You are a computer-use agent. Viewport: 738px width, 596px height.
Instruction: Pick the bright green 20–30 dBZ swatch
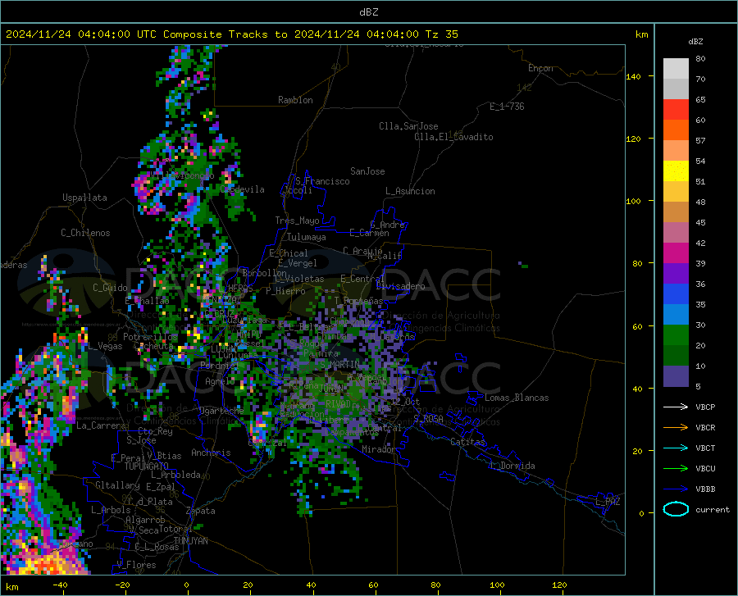point(676,335)
